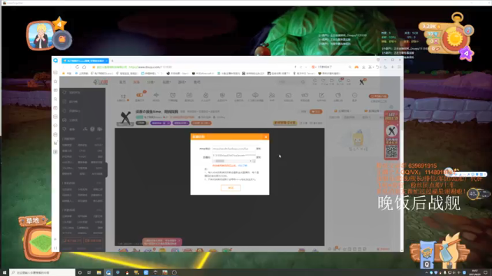Image resolution: width=492 pixels, height=276 pixels.
Task: Open a new browser tab with plus
Action: (x=112, y=61)
